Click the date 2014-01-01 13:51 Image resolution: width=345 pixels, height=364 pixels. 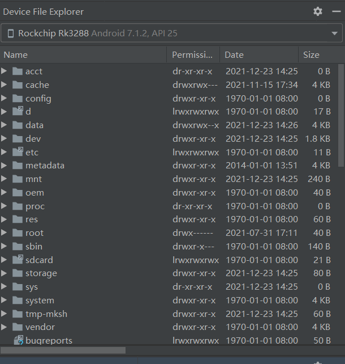(x=262, y=166)
